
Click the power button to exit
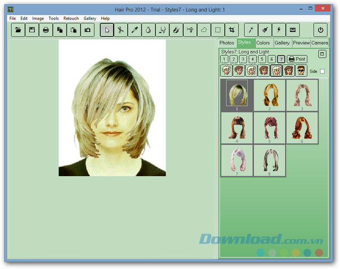pos(320,30)
